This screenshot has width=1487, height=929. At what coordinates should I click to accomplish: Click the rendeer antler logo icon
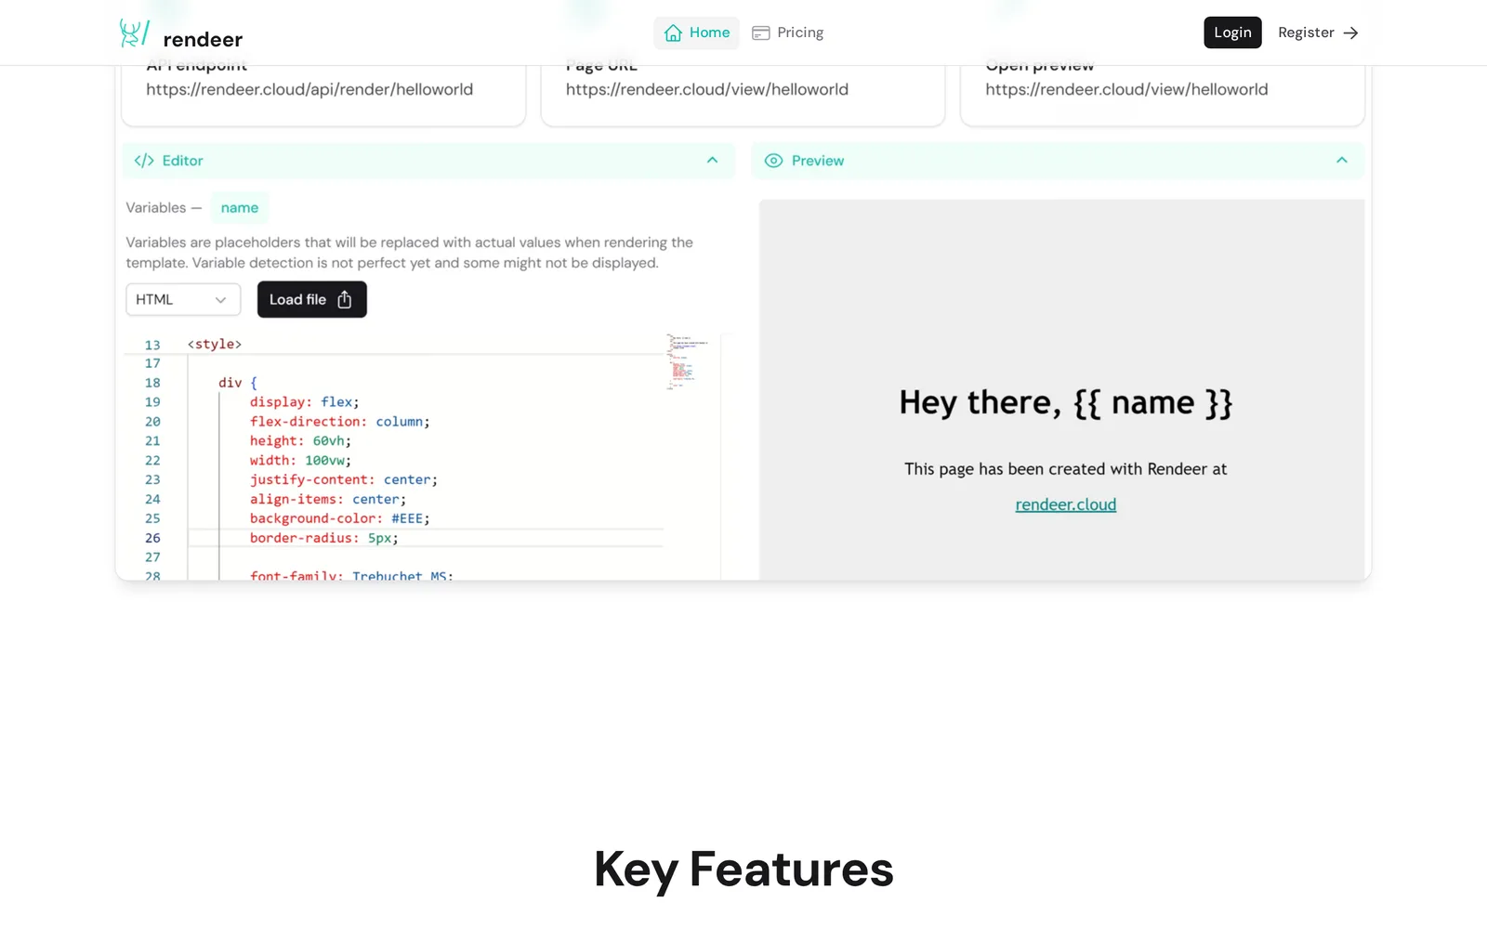point(134,33)
